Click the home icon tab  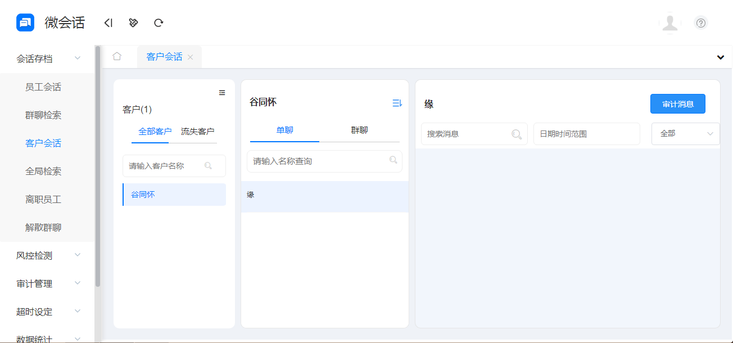coord(117,56)
